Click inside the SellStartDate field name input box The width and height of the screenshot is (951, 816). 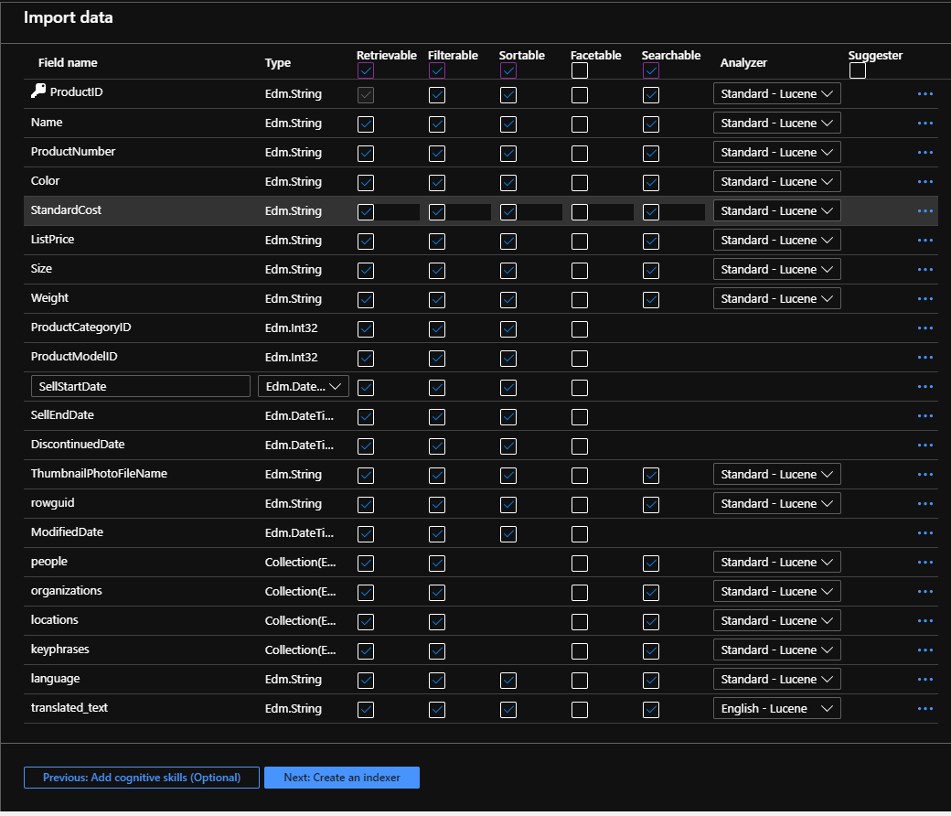pos(140,385)
